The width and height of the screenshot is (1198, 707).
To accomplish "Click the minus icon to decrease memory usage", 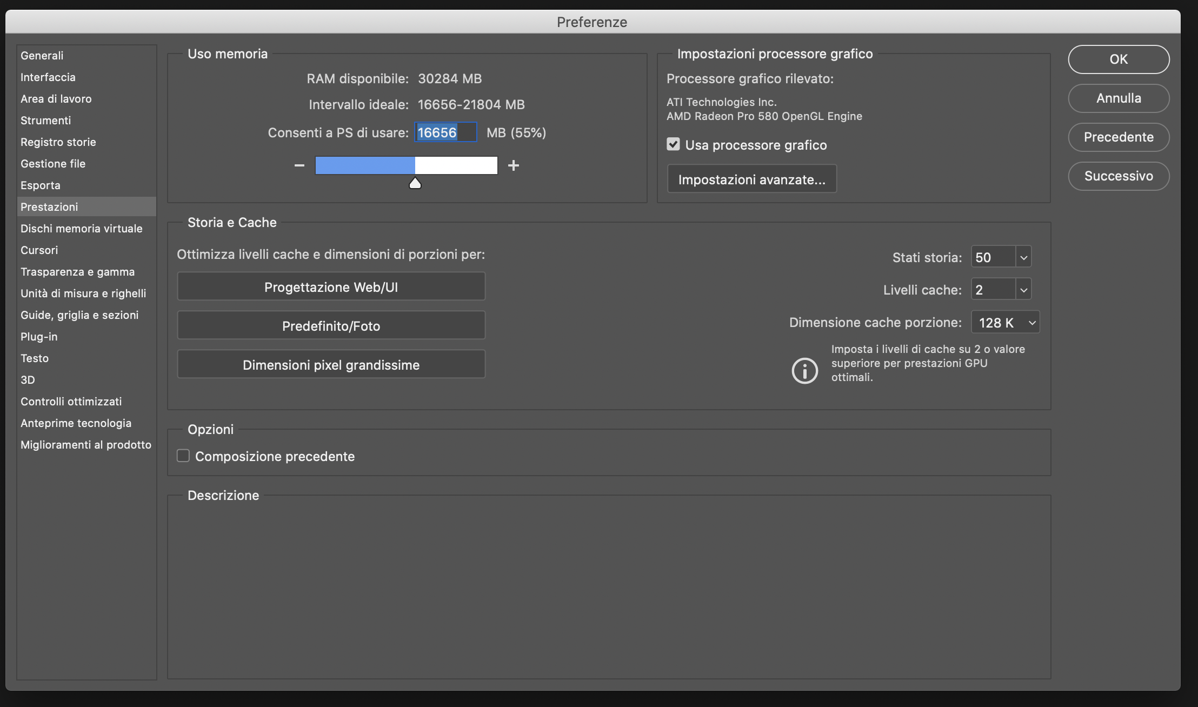I will pyautogui.click(x=299, y=165).
